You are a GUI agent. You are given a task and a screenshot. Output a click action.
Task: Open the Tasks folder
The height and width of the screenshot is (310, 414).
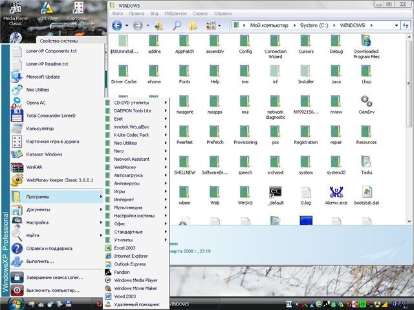[x=367, y=165]
